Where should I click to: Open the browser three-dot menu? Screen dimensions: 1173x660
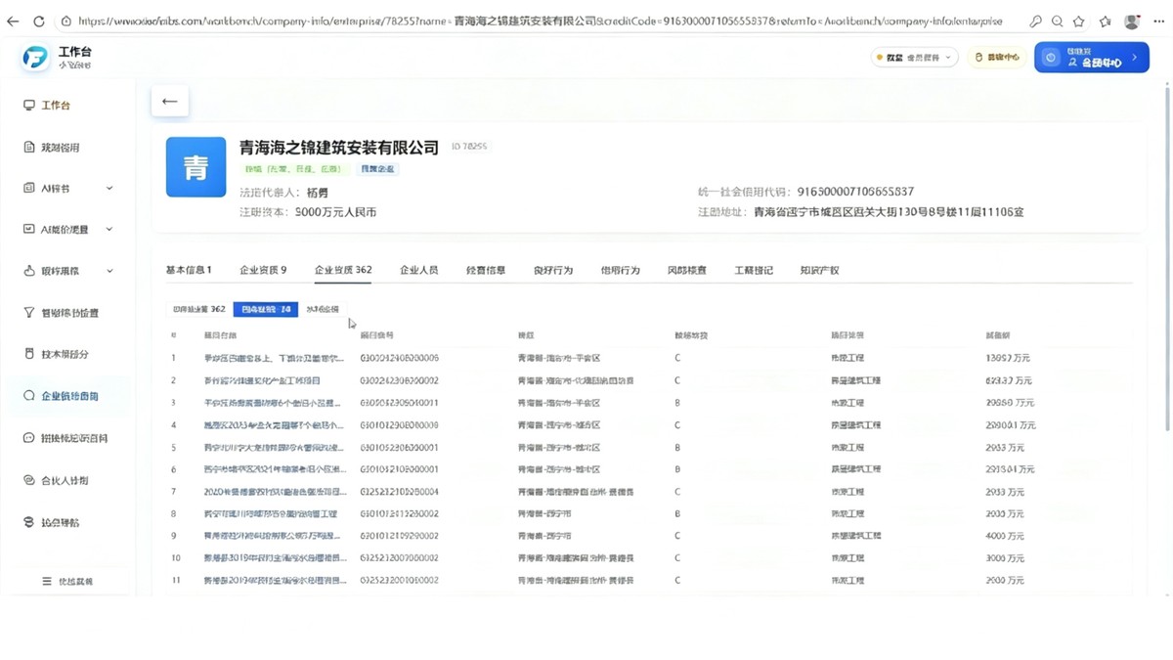(x=1159, y=21)
